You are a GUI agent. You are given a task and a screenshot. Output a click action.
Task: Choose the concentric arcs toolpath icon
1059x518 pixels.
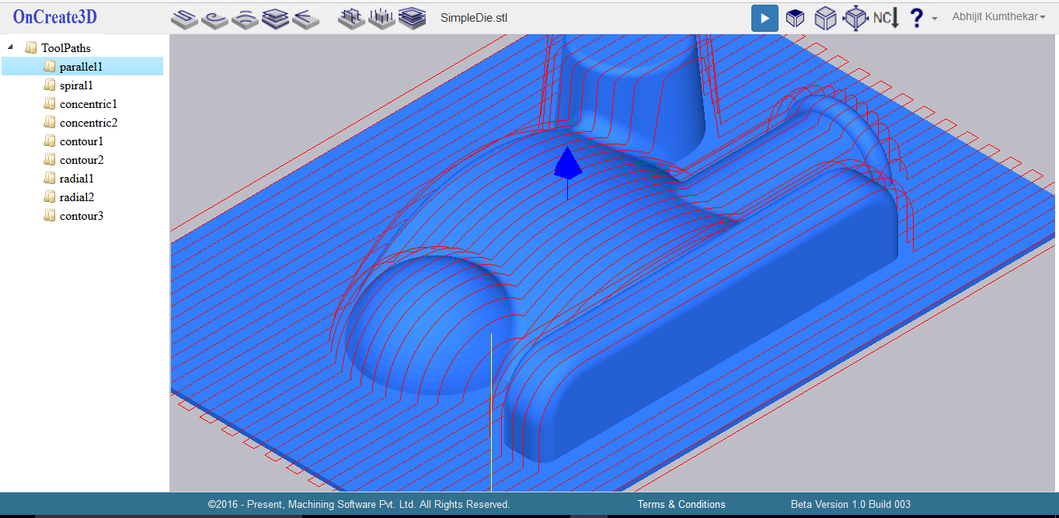coord(245,18)
